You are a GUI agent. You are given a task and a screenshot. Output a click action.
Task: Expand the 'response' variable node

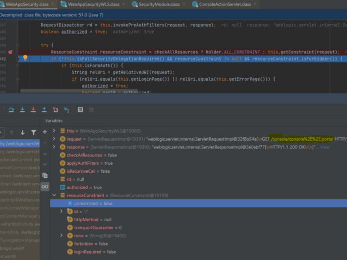click(x=54, y=147)
